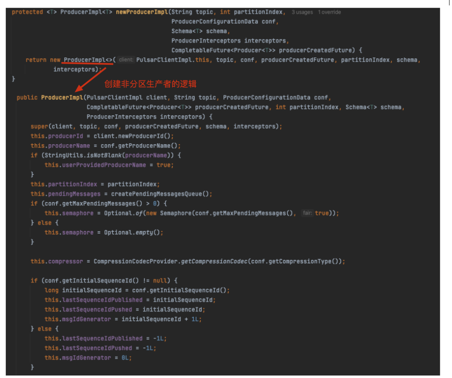Click 'this.partitionIndex' field assignment
Screen dimensions: 452x378
(64, 184)
